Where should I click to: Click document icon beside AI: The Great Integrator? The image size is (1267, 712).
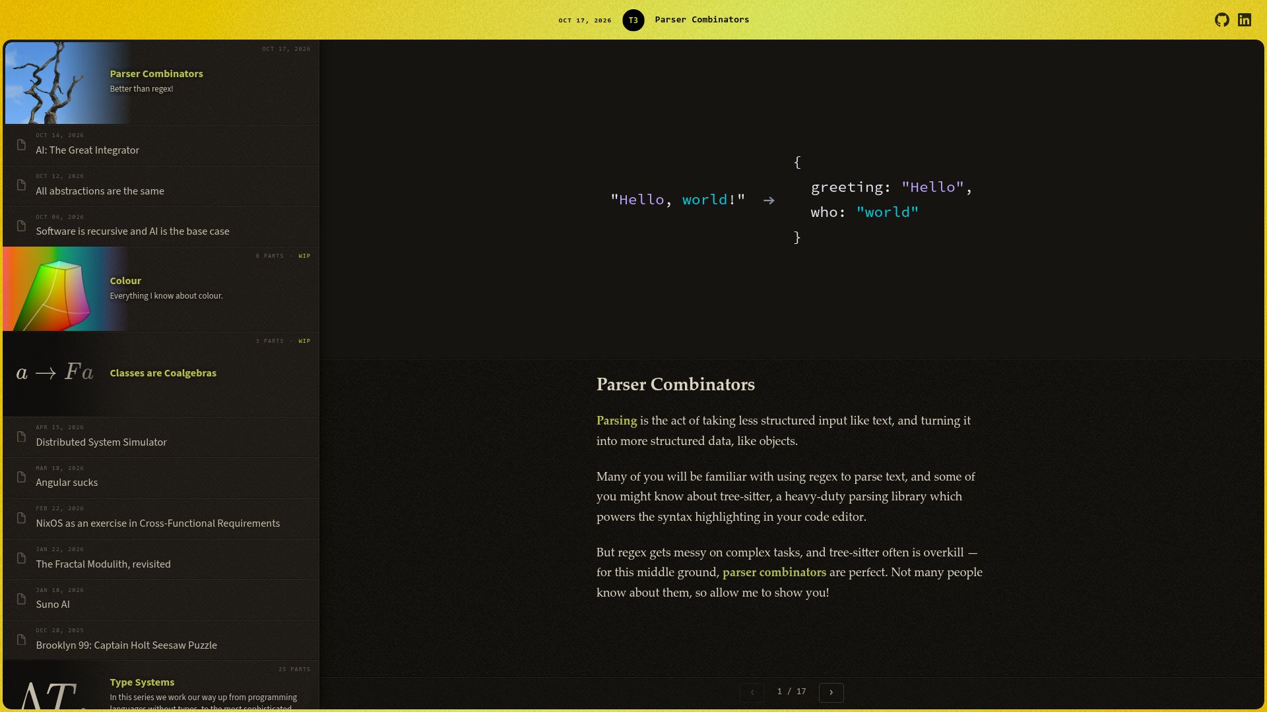tap(21, 144)
